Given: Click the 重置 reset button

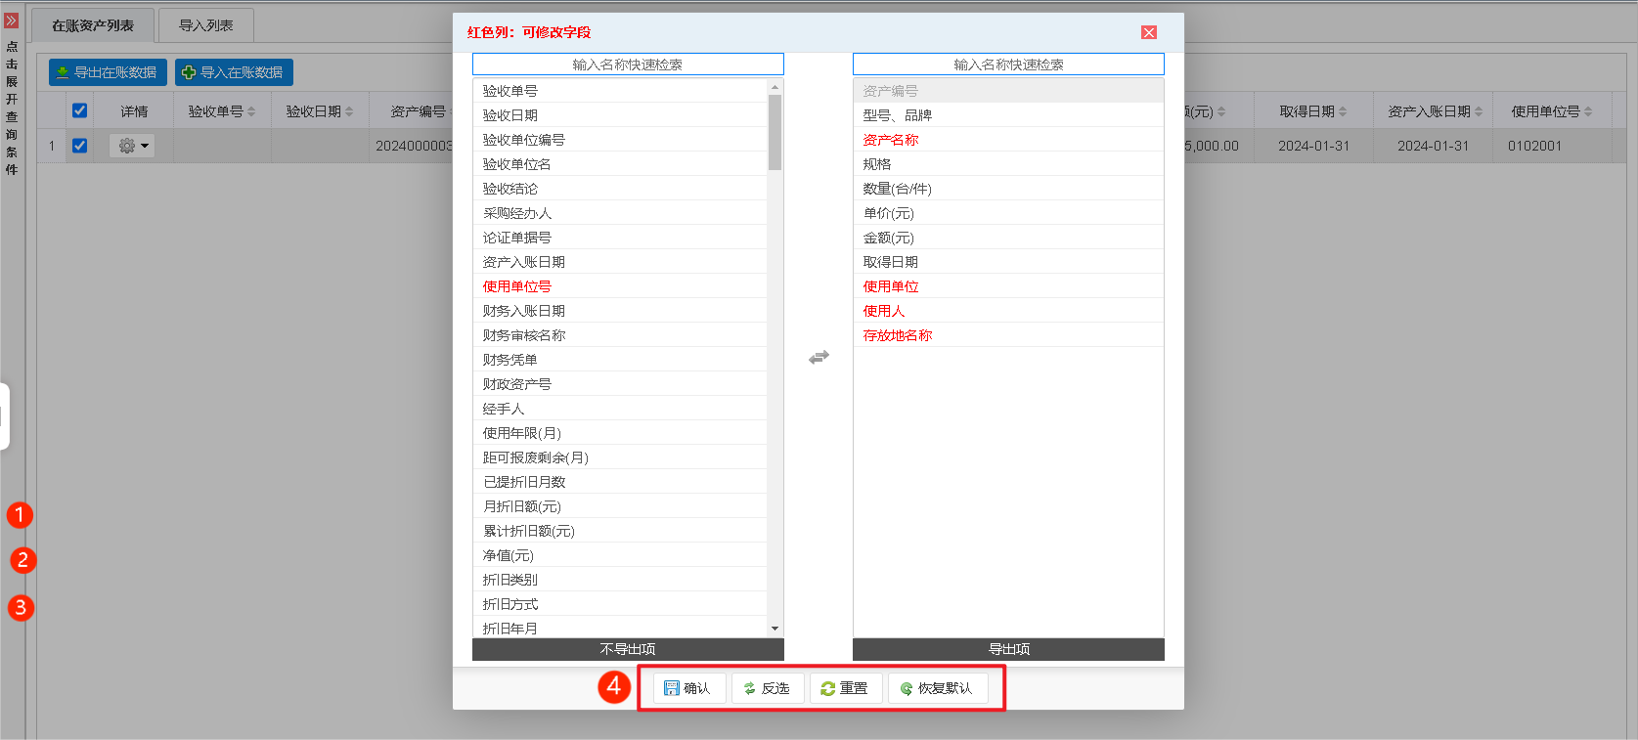Looking at the screenshot, I should [845, 688].
